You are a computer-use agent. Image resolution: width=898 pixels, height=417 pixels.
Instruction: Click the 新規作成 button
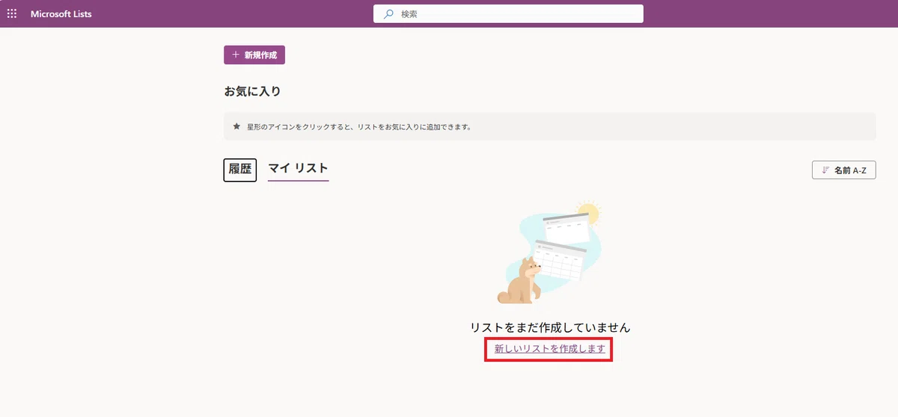point(254,55)
